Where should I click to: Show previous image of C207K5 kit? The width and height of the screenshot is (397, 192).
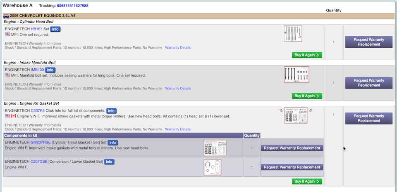pyautogui.click(x=282, y=110)
